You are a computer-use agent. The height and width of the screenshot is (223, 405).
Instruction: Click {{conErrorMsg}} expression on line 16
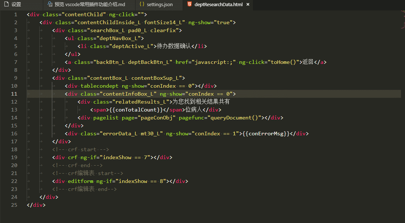[266, 134]
